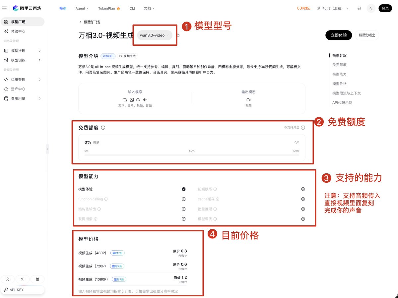The image size is (398, 298).
Task: Click the info icon next to 免费额度
Action: coord(103,128)
